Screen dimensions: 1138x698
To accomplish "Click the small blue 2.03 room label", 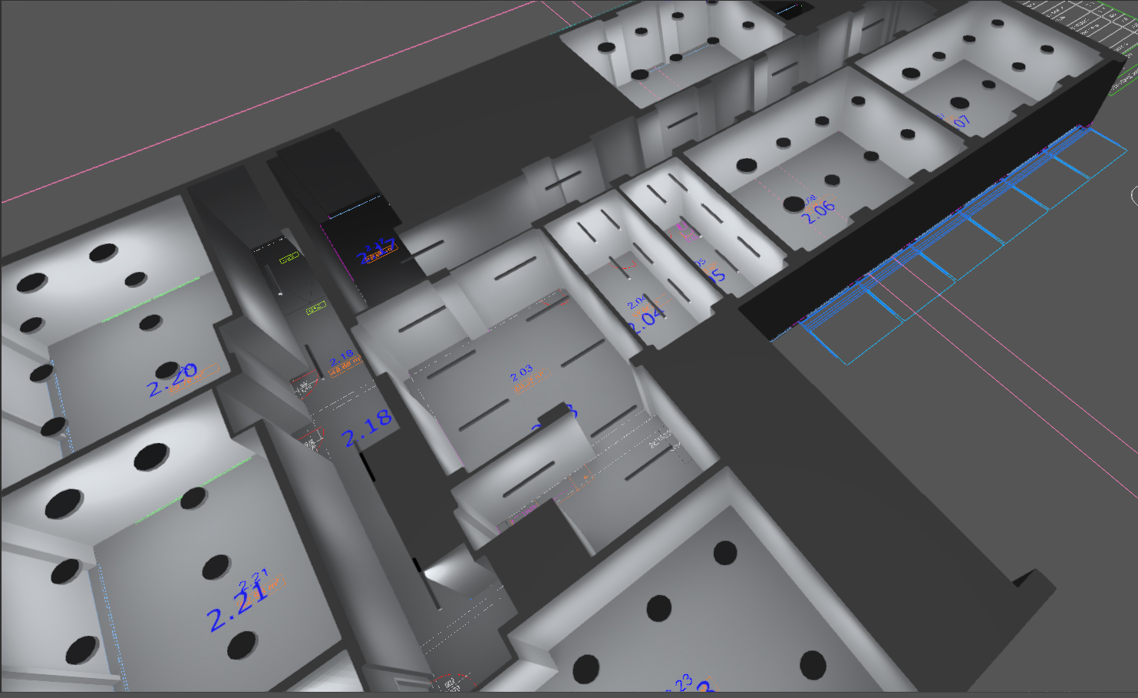I will tap(521, 372).
